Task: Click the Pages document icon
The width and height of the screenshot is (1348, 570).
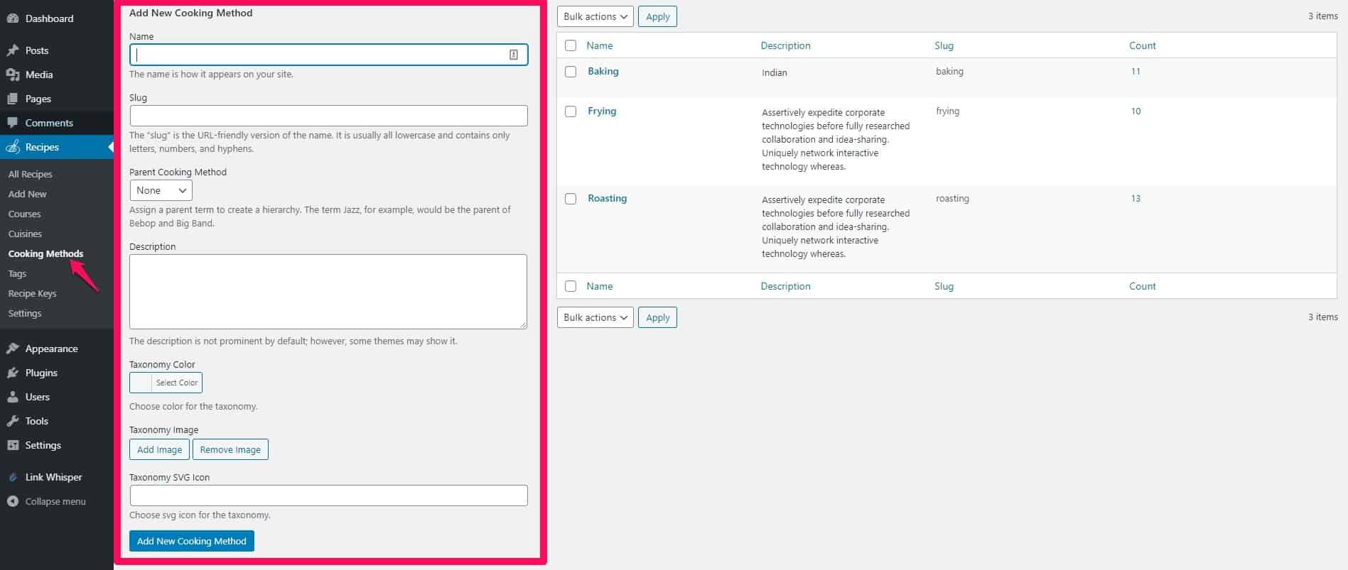Action: pyautogui.click(x=13, y=99)
